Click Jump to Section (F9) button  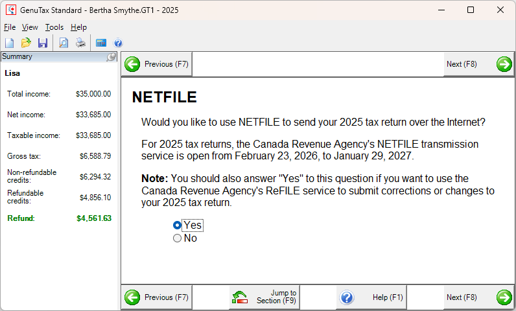(264, 297)
